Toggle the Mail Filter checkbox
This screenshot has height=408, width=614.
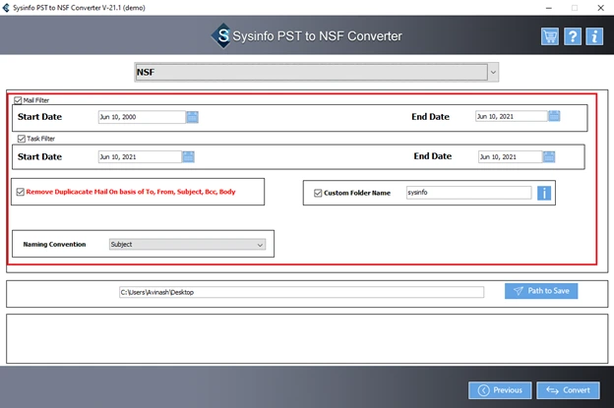[x=18, y=100]
